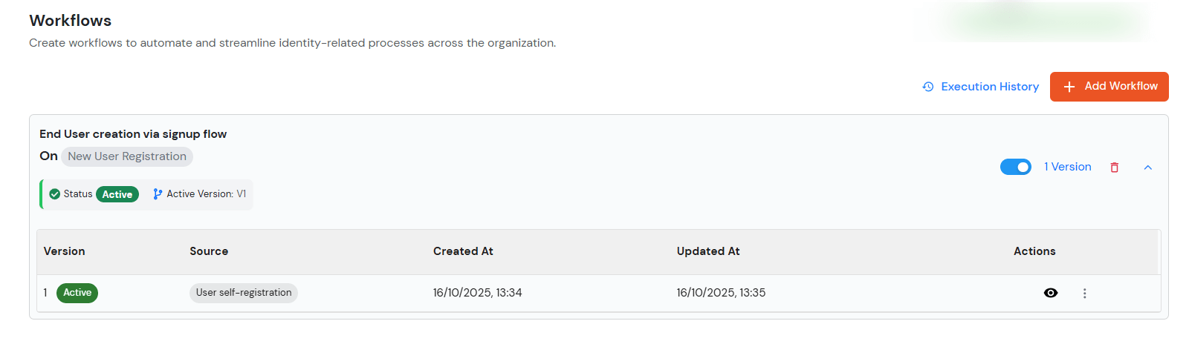This screenshot has width=1189, height=341.
Task: Click the New User Registration trigger chip
Action: point(127,156)
